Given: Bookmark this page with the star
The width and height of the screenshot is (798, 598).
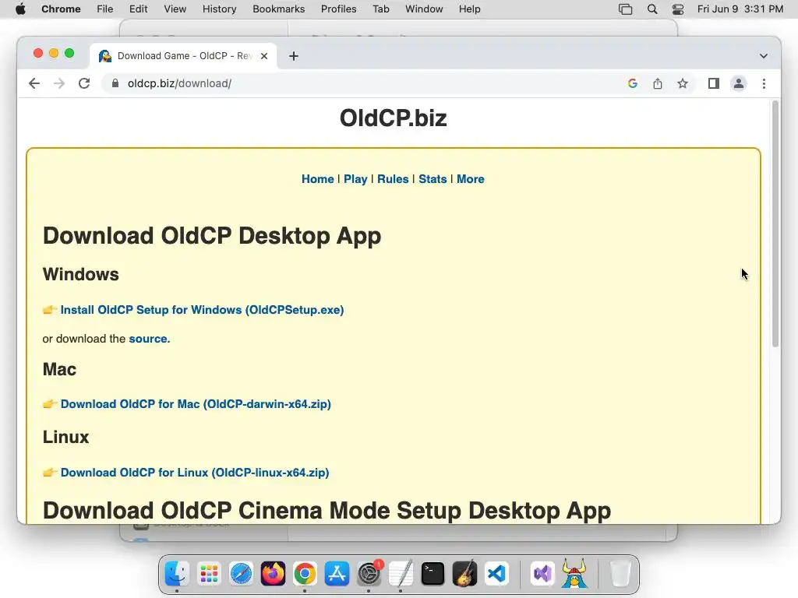Looking at the screenshot, I should pos(683,83).
